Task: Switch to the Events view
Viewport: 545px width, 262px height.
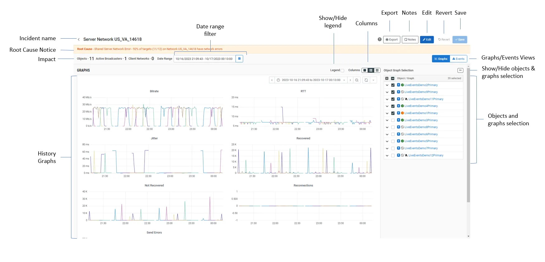Action: pos(458,59)
